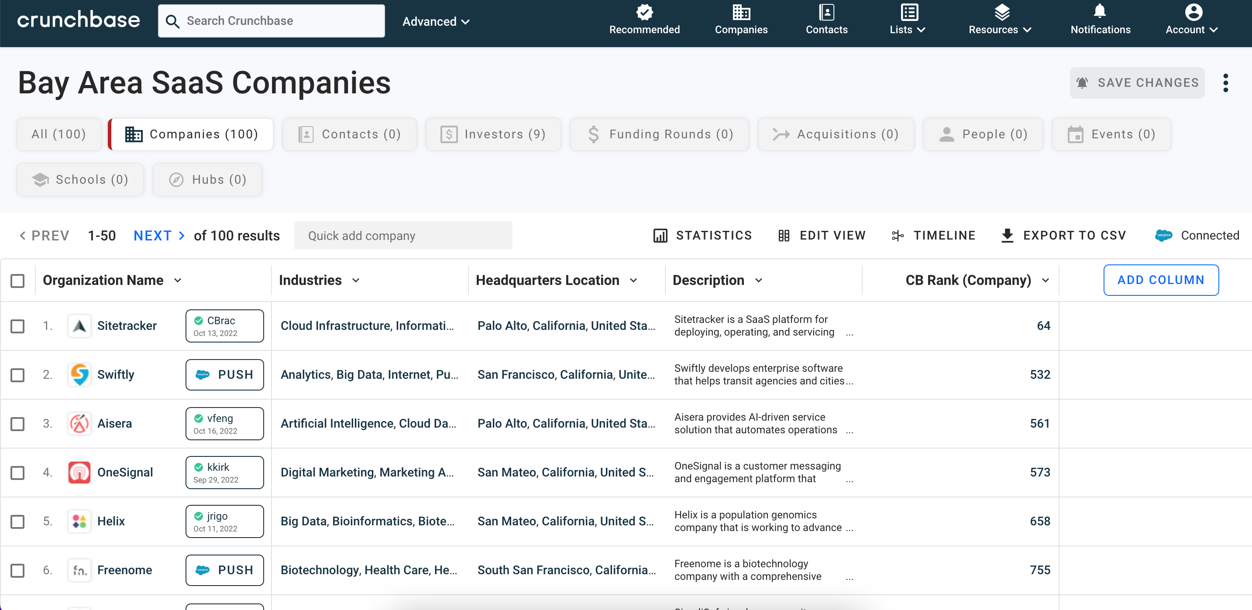Click the vfeng Oct 16, 2022 badge

point(224,424)
